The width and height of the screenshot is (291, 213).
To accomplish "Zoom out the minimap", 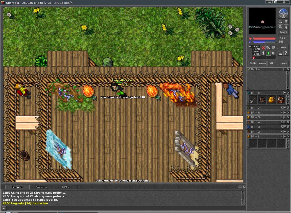I will (280, 22).
